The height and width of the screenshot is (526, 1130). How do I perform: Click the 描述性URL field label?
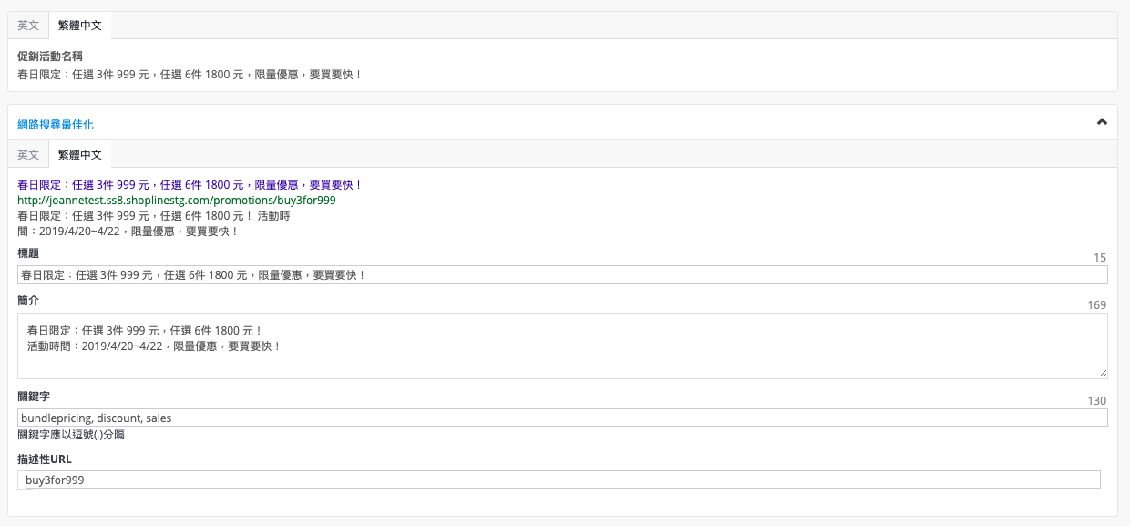coord(45,459)
